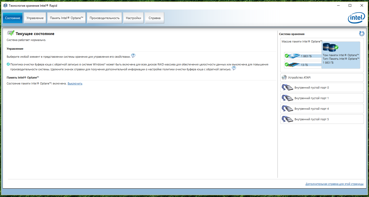Open the Настройки tab
The width and height of the screenshot is (369, 197).
(x=133, y=18)
